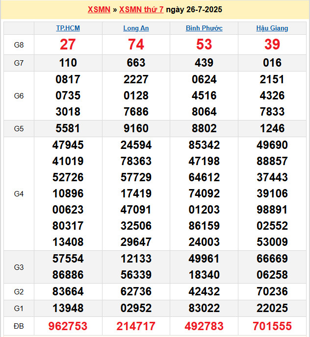
Task: Click G6 number 8064
Action: 204,112
